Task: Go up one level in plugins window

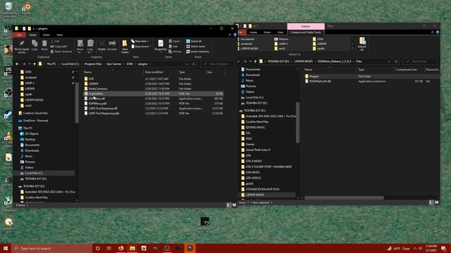Action: click(35, 64)
